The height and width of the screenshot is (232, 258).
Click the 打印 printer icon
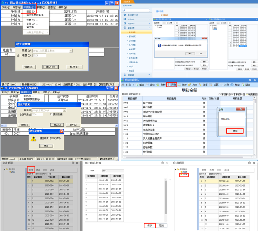[123, 85]
